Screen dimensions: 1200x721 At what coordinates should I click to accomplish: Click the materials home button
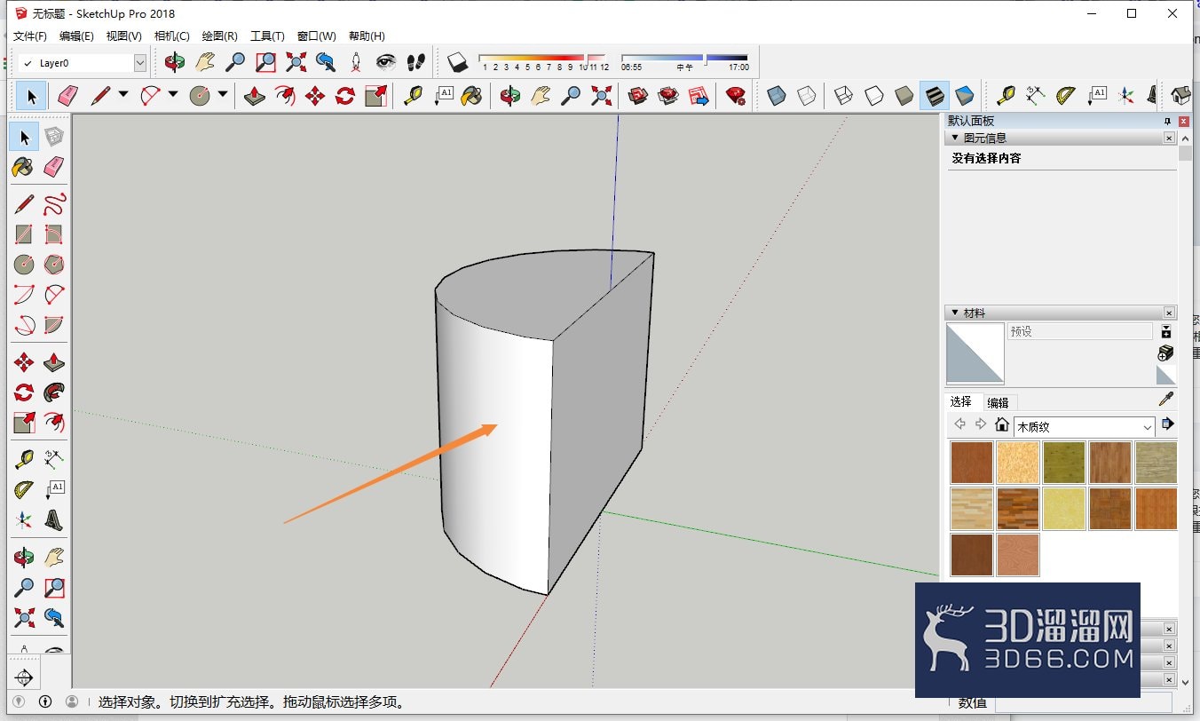[1002, 424]
